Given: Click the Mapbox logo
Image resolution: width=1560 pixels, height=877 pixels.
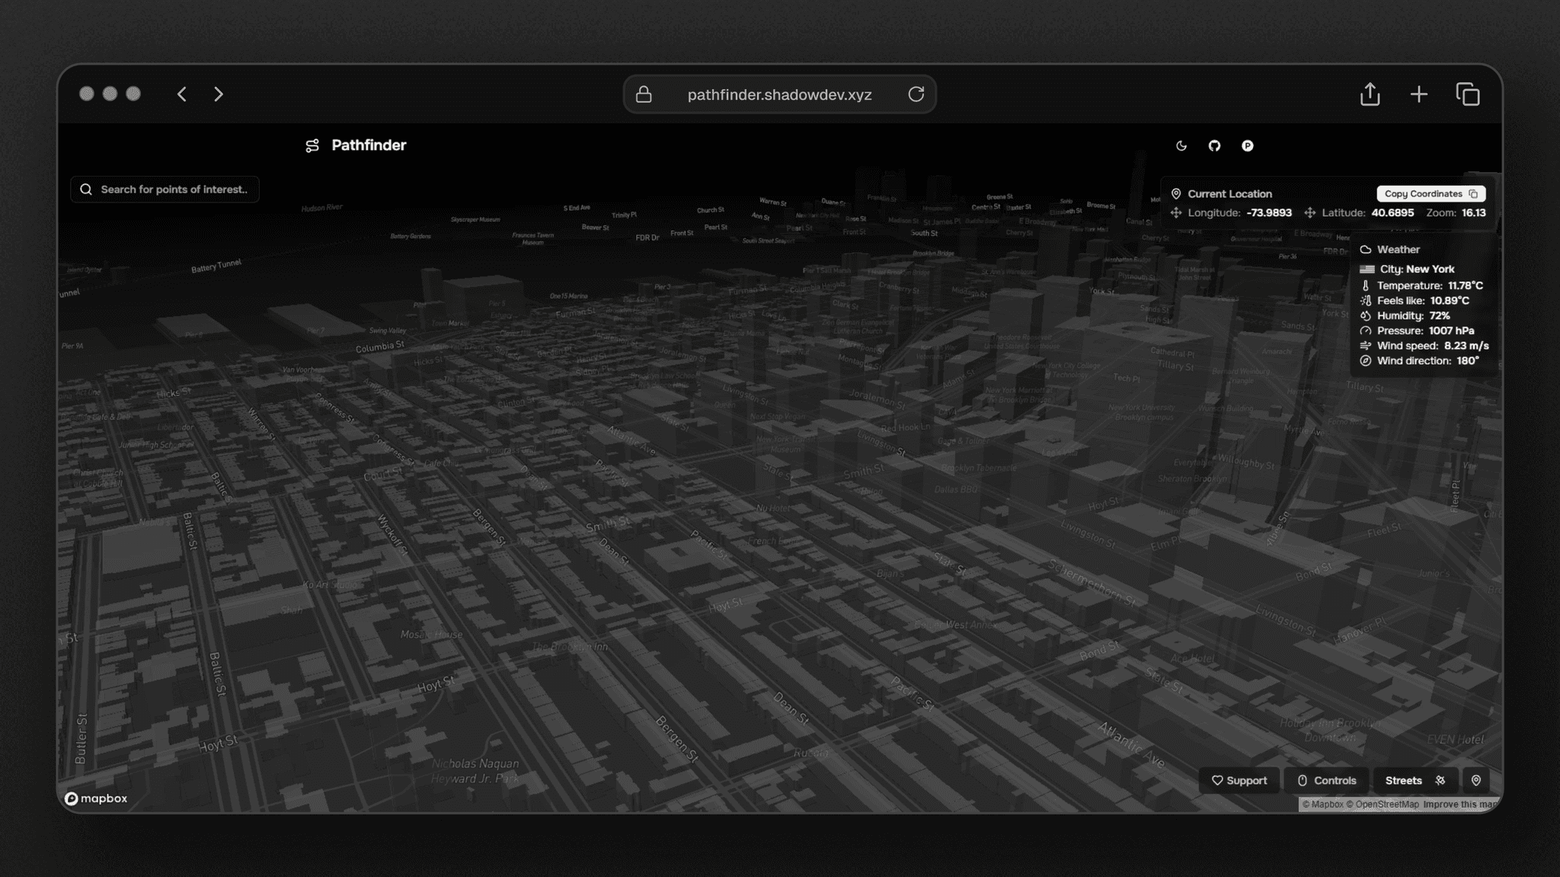Looking at the screenshot, I should click(96, 799).
